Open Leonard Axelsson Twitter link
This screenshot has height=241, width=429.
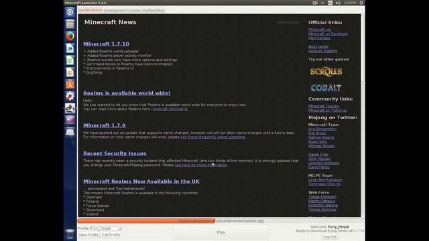(324, 163)
